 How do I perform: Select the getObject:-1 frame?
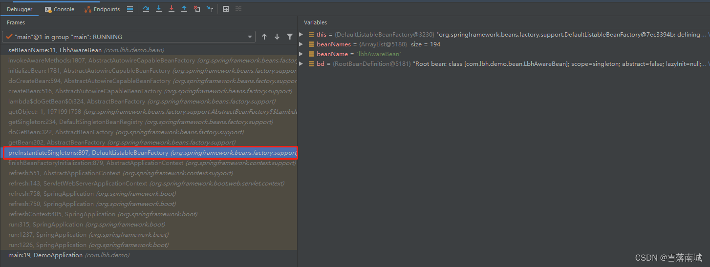(x=149, y=112)
